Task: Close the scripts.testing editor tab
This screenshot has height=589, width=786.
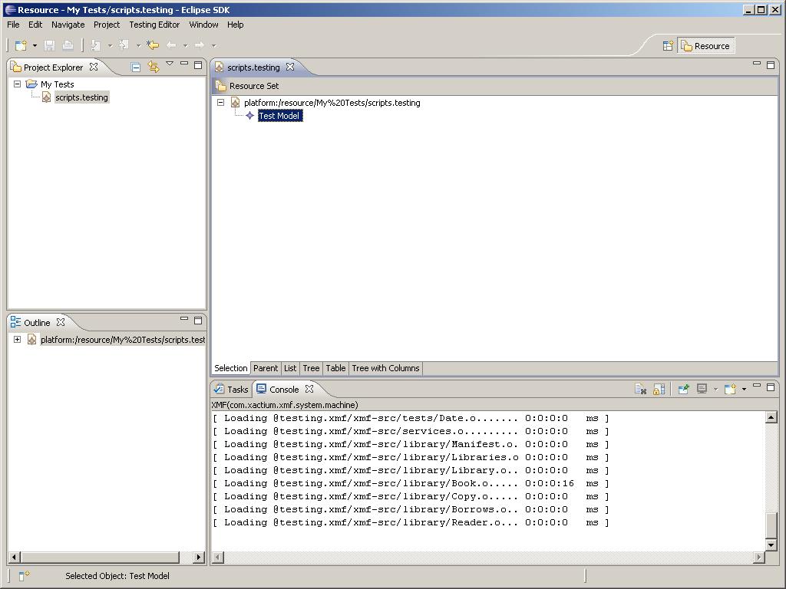Action: click(x=289, y=67)
